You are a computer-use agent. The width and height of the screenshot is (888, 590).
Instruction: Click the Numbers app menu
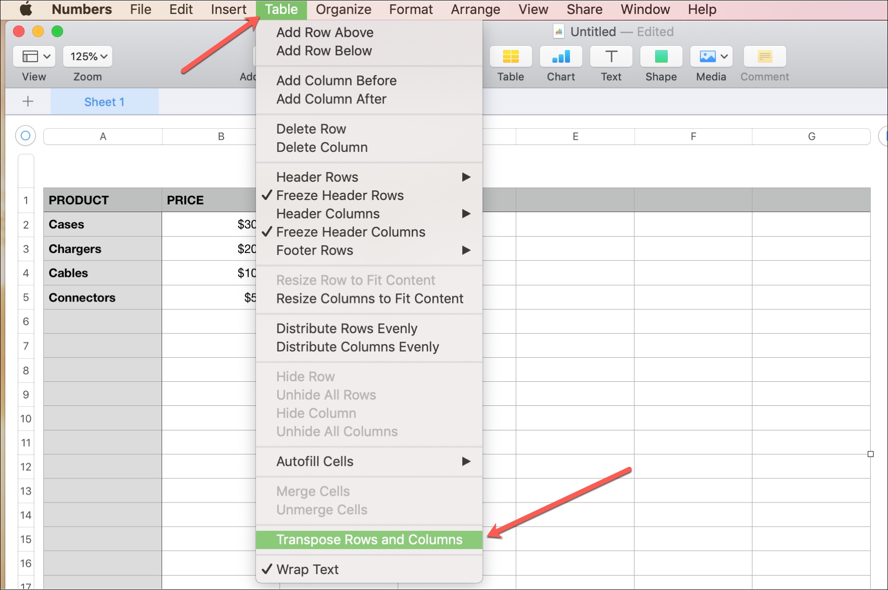(x=82, y=9)
